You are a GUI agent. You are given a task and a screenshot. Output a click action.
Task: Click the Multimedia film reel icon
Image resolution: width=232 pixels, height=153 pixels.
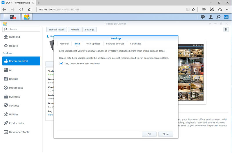coord(6,88)
